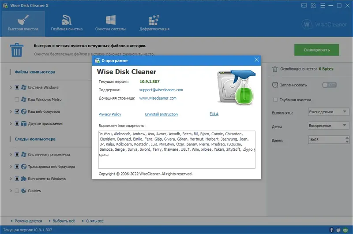Click the Выбрать всё link

tap(64, 221)
